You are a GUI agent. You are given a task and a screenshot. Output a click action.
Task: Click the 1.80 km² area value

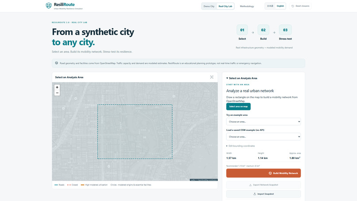(295, 158)
